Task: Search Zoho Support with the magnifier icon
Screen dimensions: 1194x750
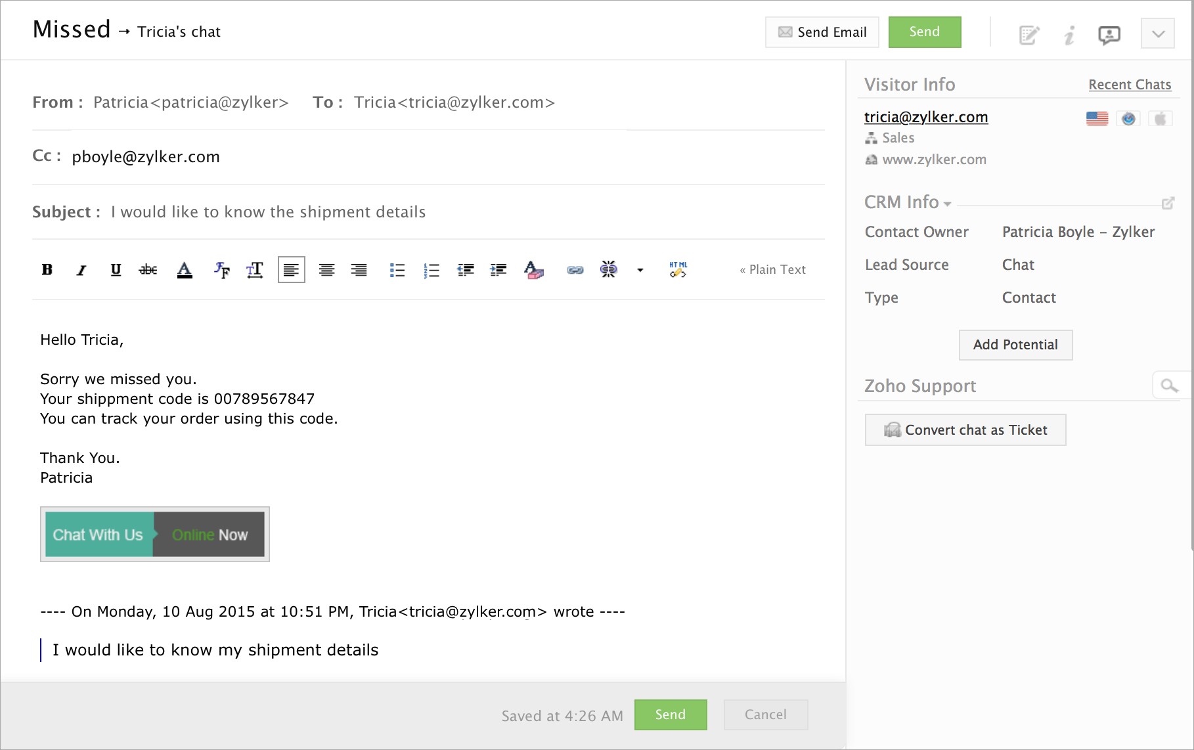Action: coord(1169,386)
